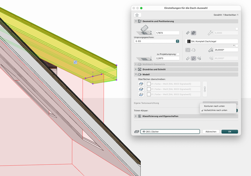This screenshot has height=176, width=251.
Task: Expand the Grundriss und Schnitt section
Action: click(x=136, y=70)
